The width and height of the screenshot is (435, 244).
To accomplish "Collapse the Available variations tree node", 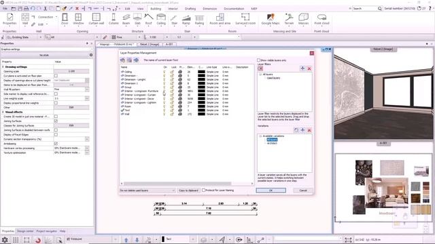I will point(260,136).
